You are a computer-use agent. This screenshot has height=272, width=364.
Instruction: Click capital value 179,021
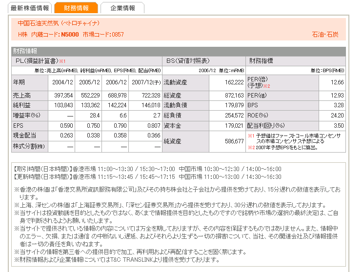[x=234, y=126]
